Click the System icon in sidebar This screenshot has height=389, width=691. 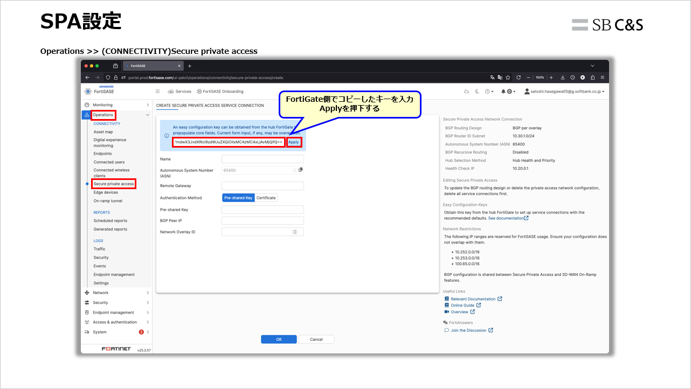87,332
